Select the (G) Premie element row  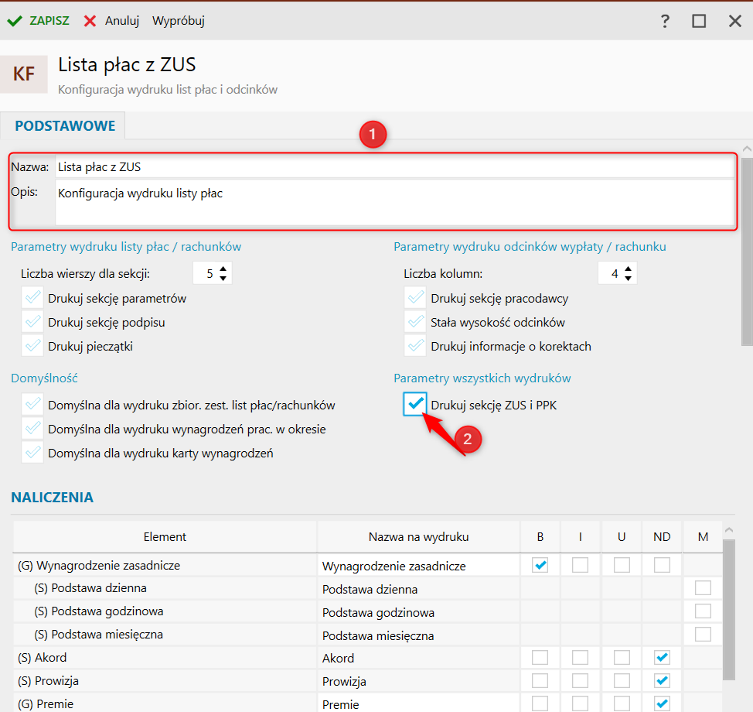165,703
